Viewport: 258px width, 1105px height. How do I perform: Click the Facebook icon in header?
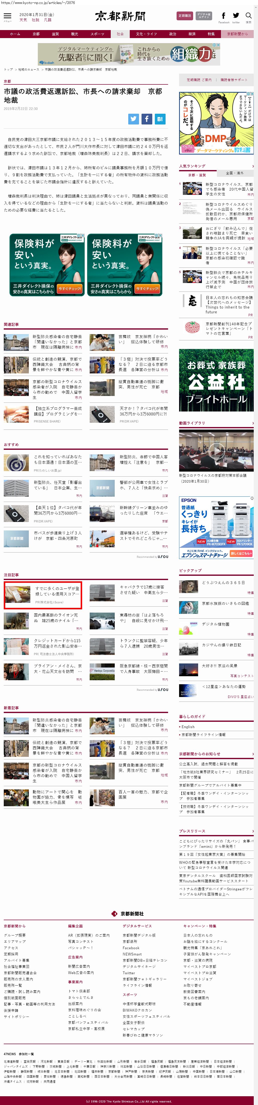click(223, 16)
